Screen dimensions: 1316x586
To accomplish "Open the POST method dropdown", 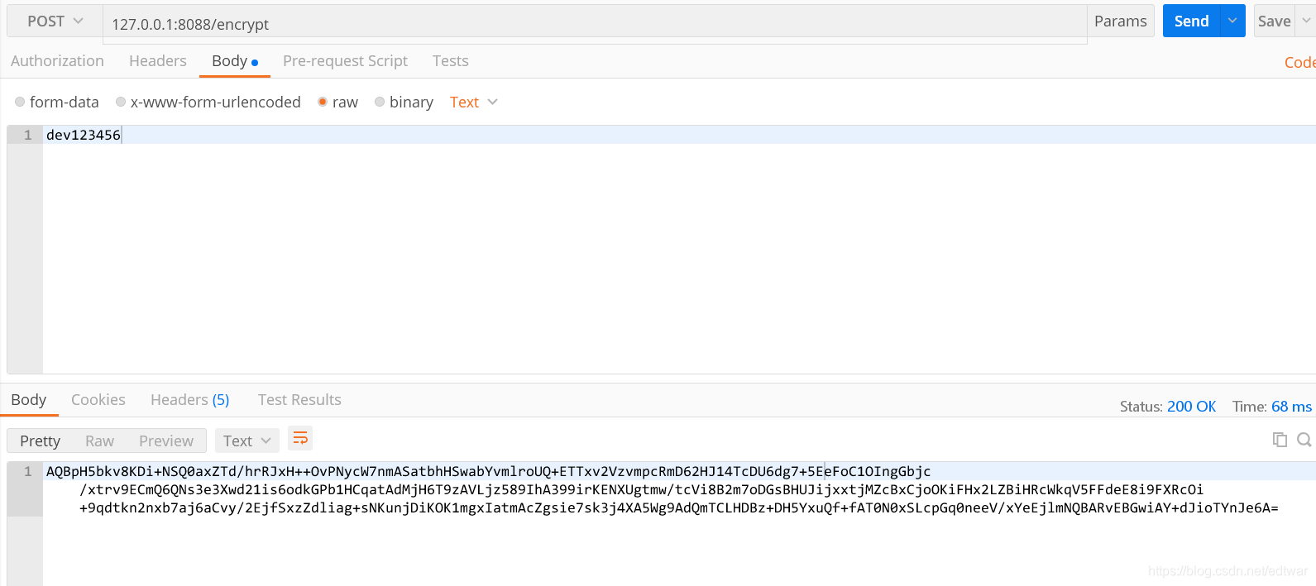I will [55, 21].
